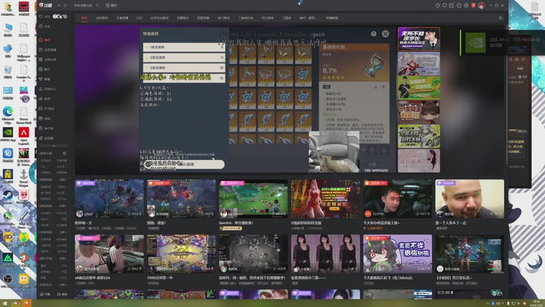The image size is (545, 307).
Task: Expand fourth sidebar section via its 'all' arrow
Action: [63, 259]
